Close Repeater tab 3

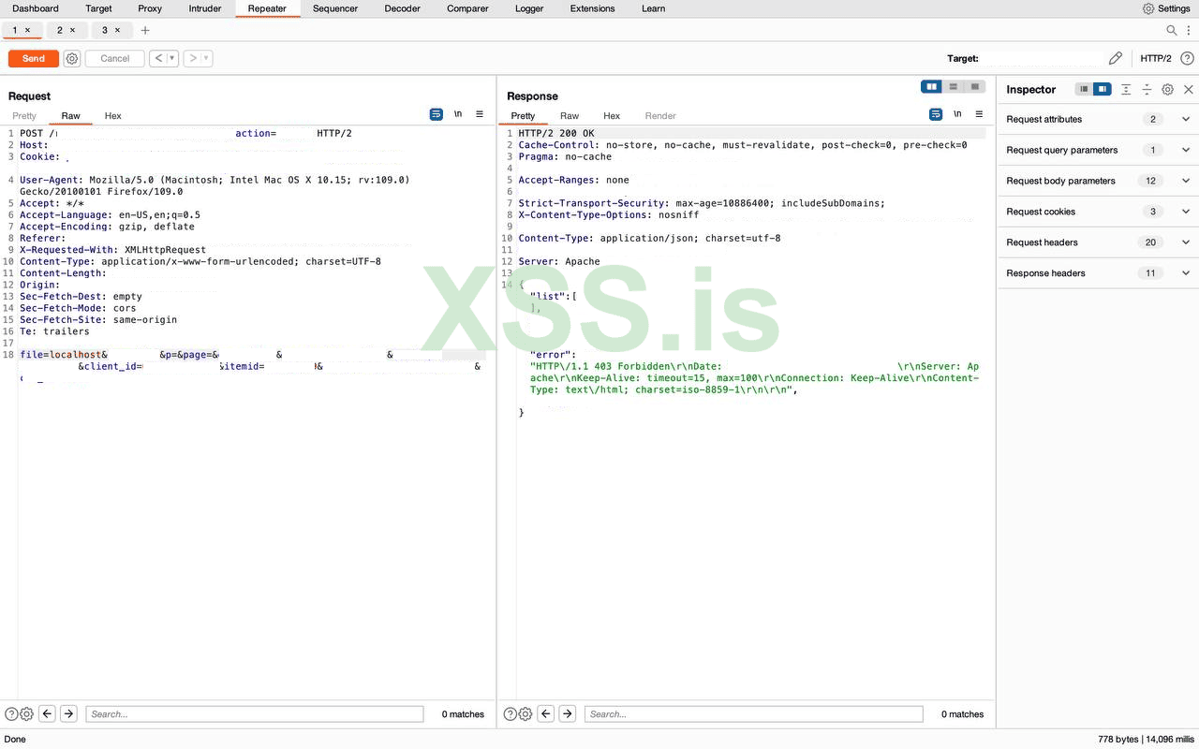(117, 30)
